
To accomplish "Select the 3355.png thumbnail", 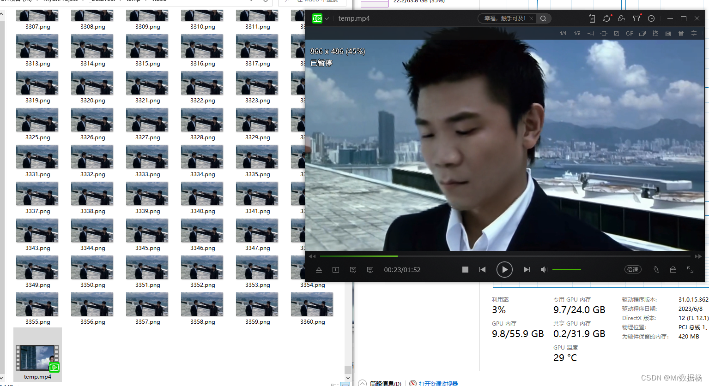I will (37, 304).
